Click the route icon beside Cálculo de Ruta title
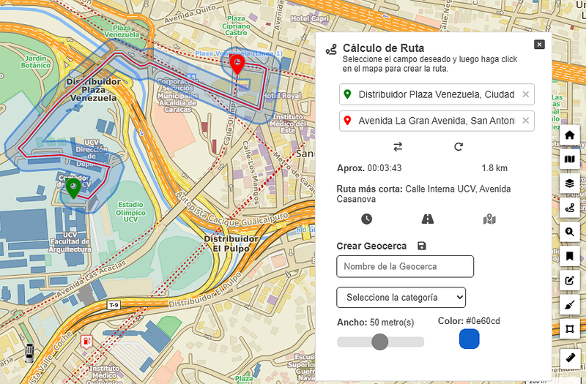The height and width of the screenshot is (384, 586). tap(331, 49)
